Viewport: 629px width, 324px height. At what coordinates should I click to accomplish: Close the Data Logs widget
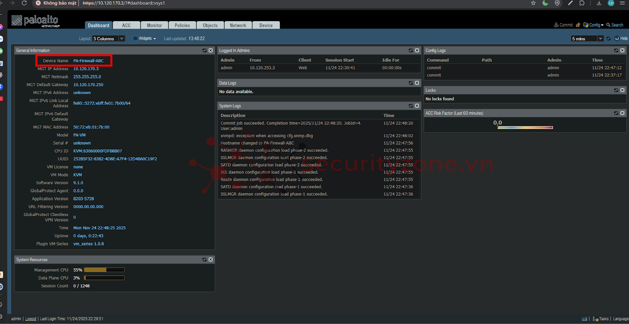point(417,83)
